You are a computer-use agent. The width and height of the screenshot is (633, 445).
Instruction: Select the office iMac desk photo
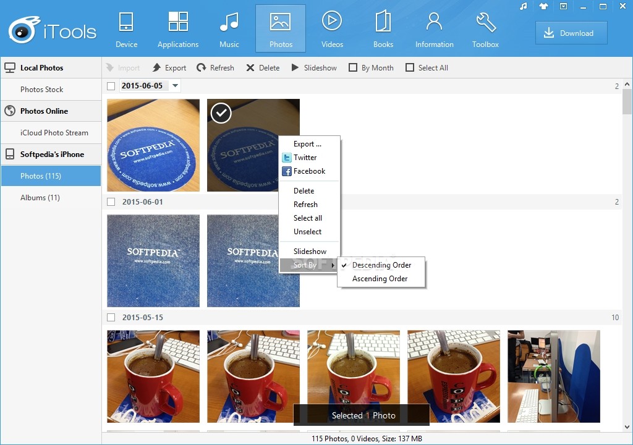(x=554, y=376)
